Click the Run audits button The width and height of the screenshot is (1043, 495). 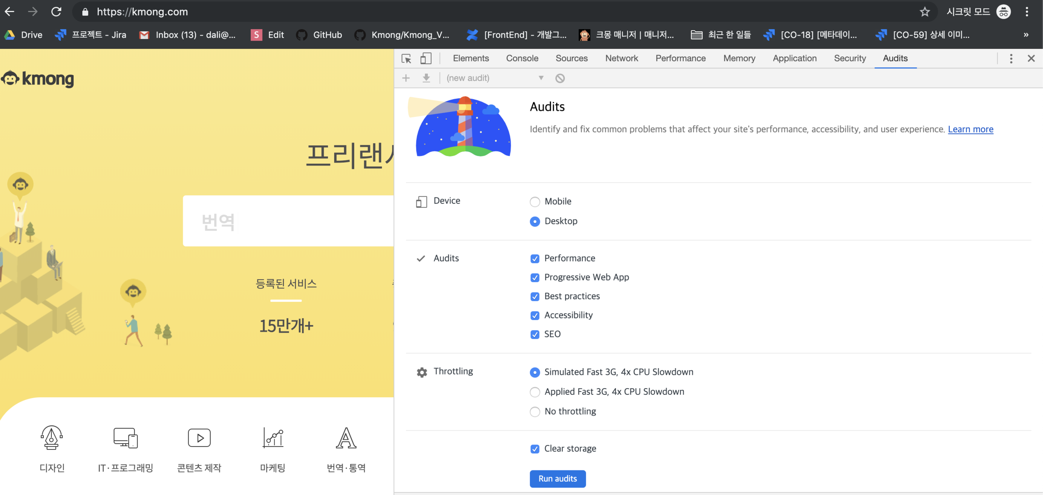[557, 479]
